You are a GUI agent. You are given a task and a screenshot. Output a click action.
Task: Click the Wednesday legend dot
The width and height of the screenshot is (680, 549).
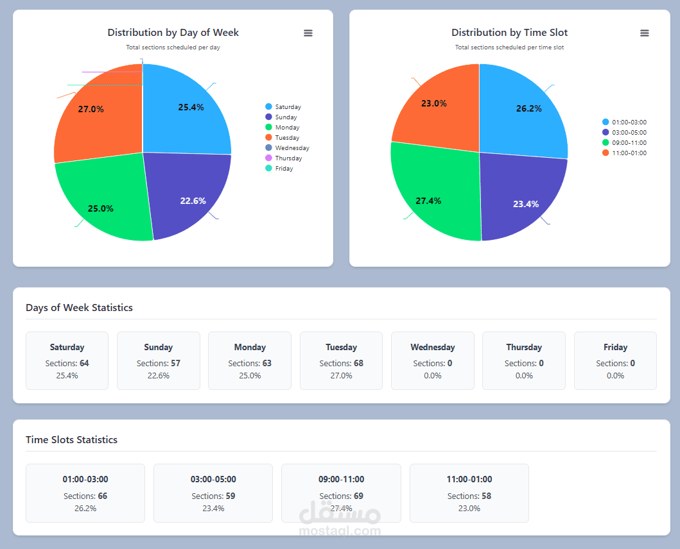[268, 148]
